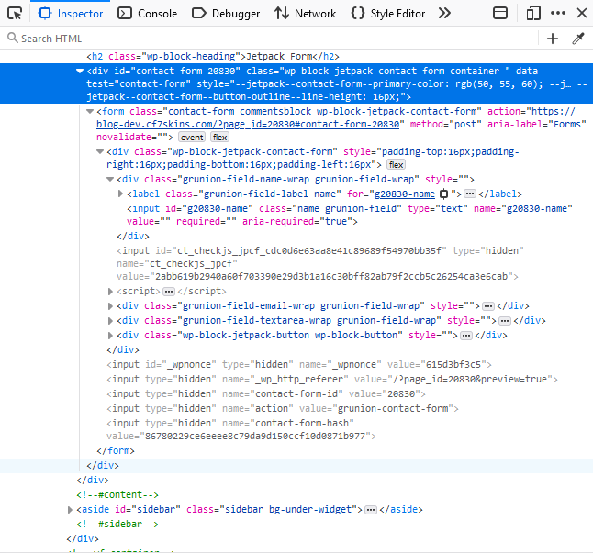
Task: Open the Network tab
Action: click(x=306, y=14)
